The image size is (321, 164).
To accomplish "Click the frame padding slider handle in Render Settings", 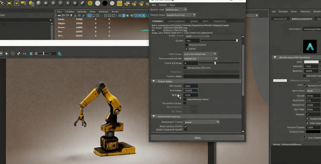I will tap(215, 63).
